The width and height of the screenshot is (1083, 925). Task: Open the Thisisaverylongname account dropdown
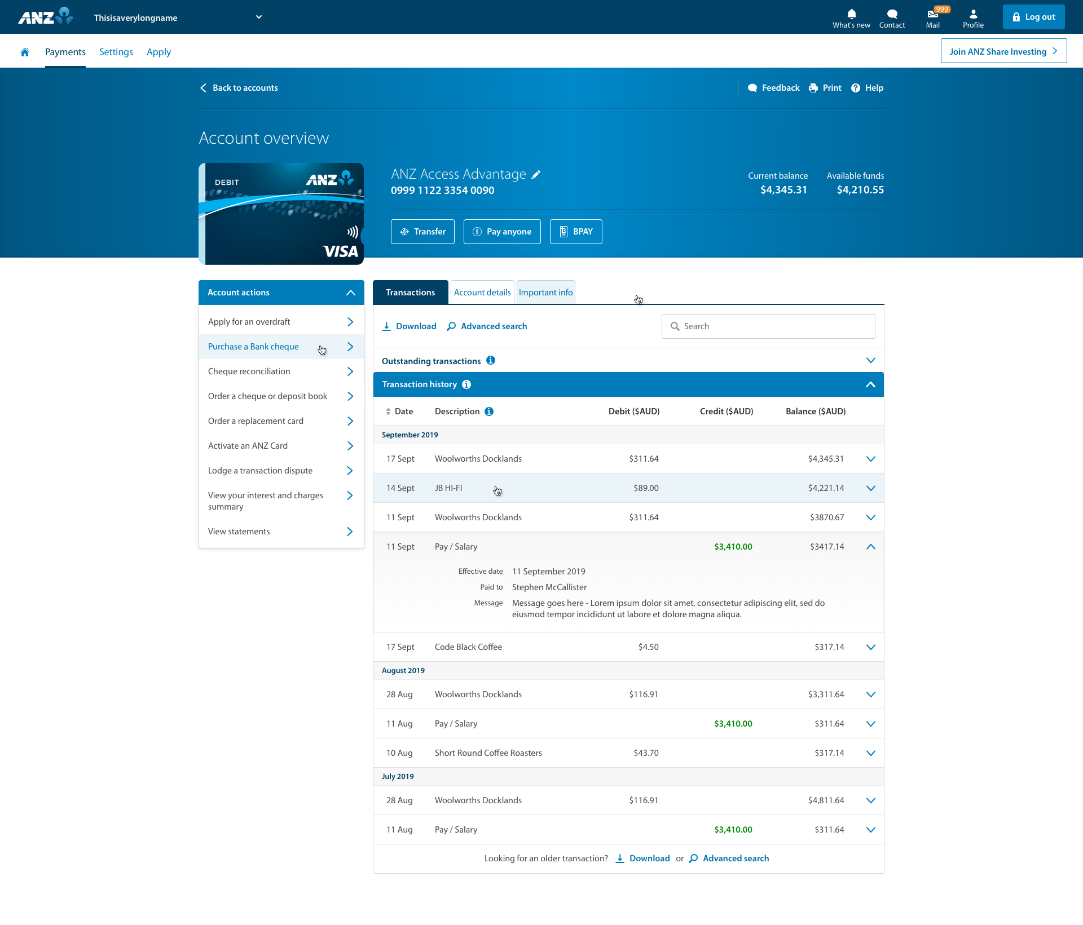(258, 17)
